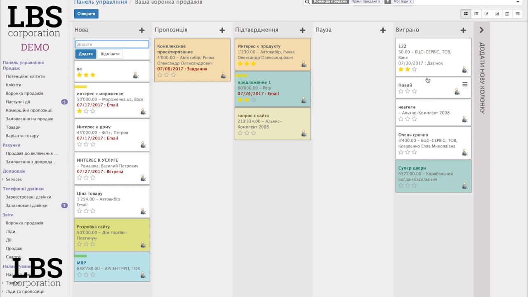
Task: Set third star on the 122 card
Action: [415, 69]
